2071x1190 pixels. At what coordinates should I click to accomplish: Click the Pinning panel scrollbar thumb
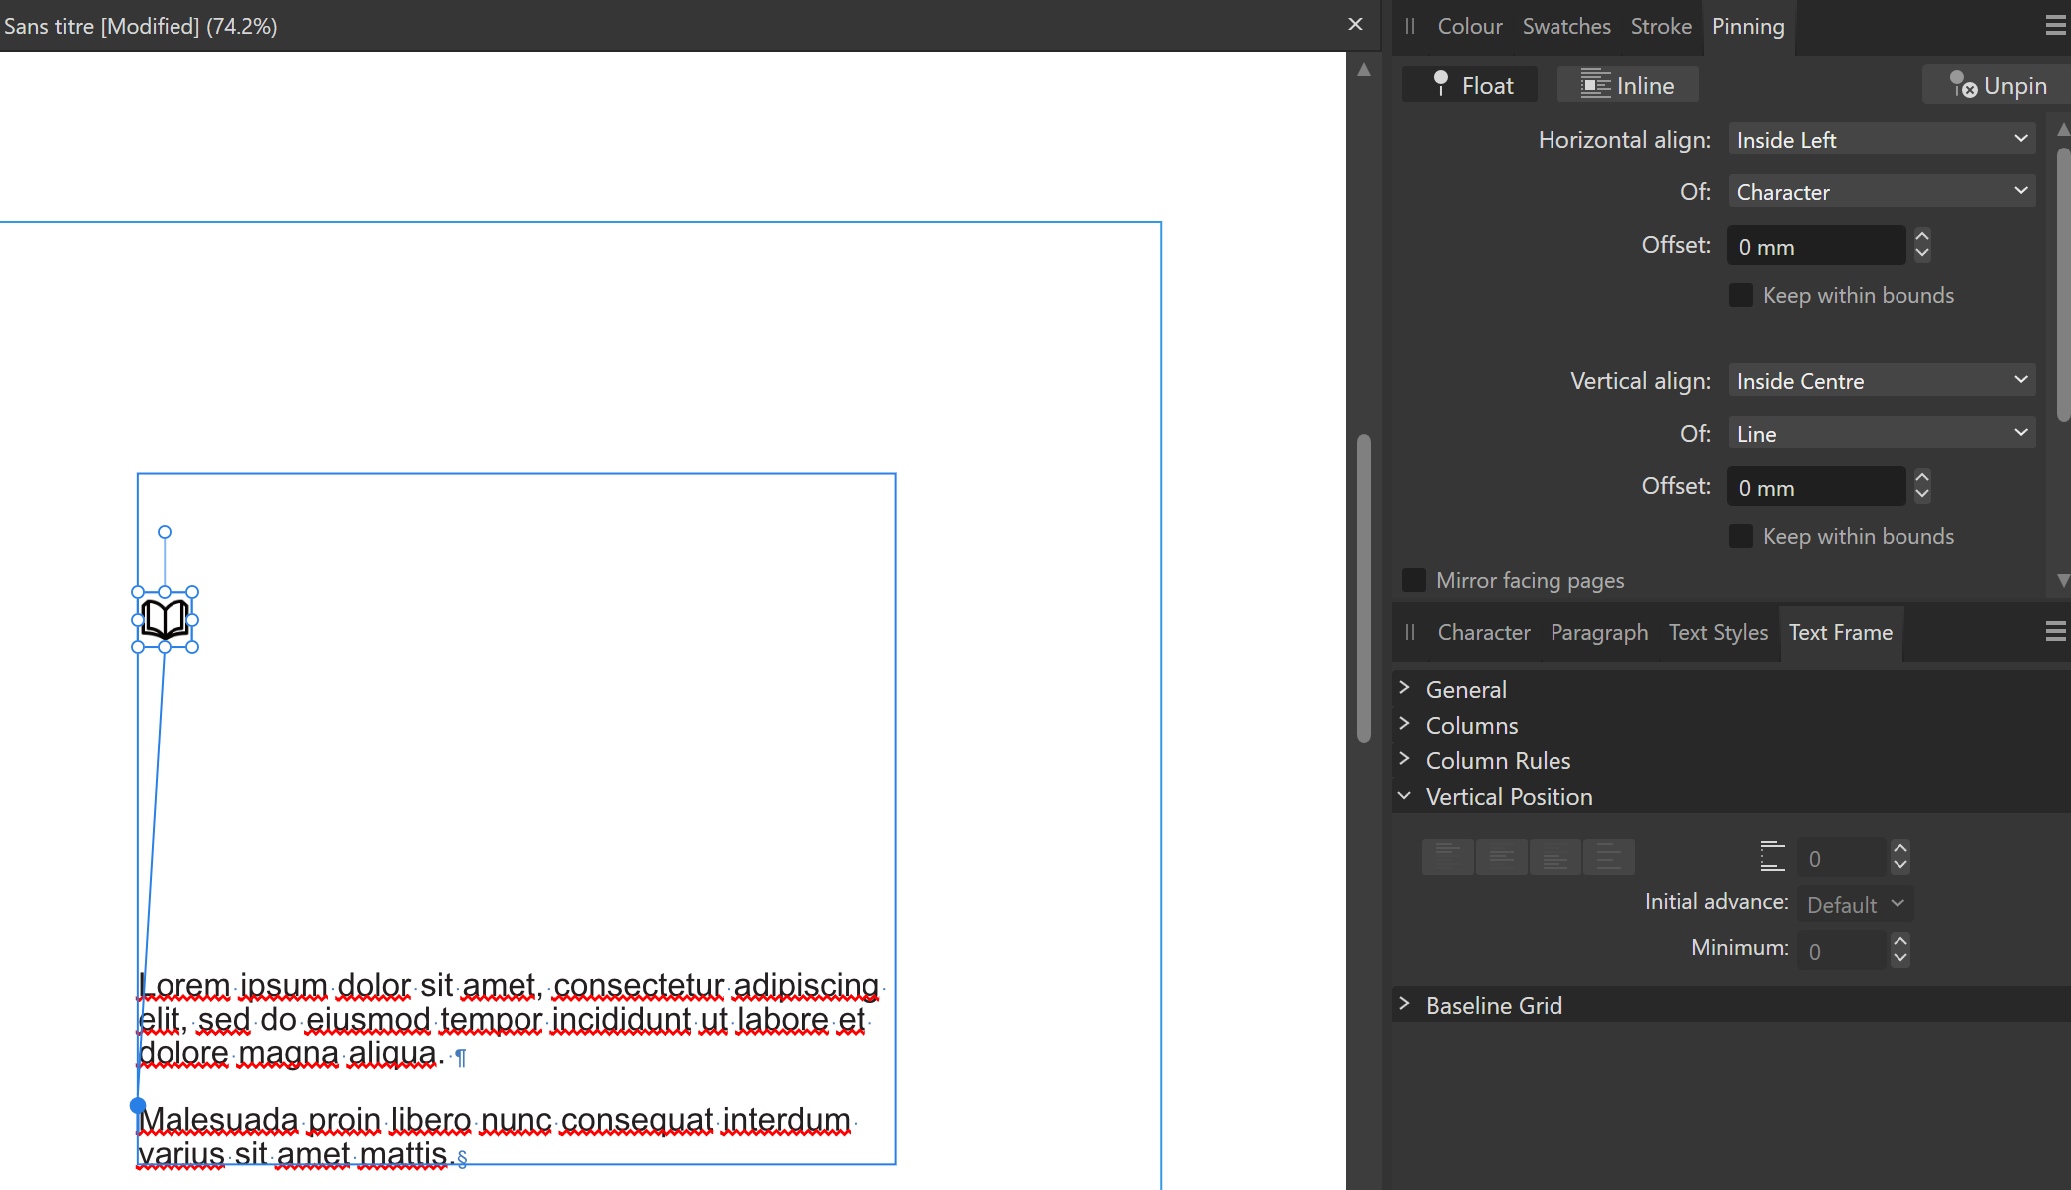click(x=2063, y=284)
